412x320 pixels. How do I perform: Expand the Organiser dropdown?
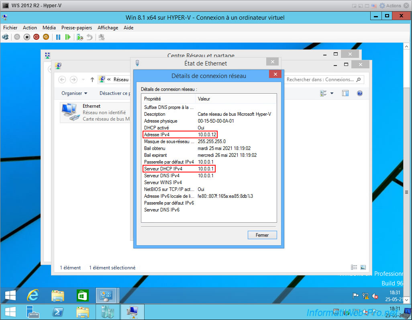point(74,93)
